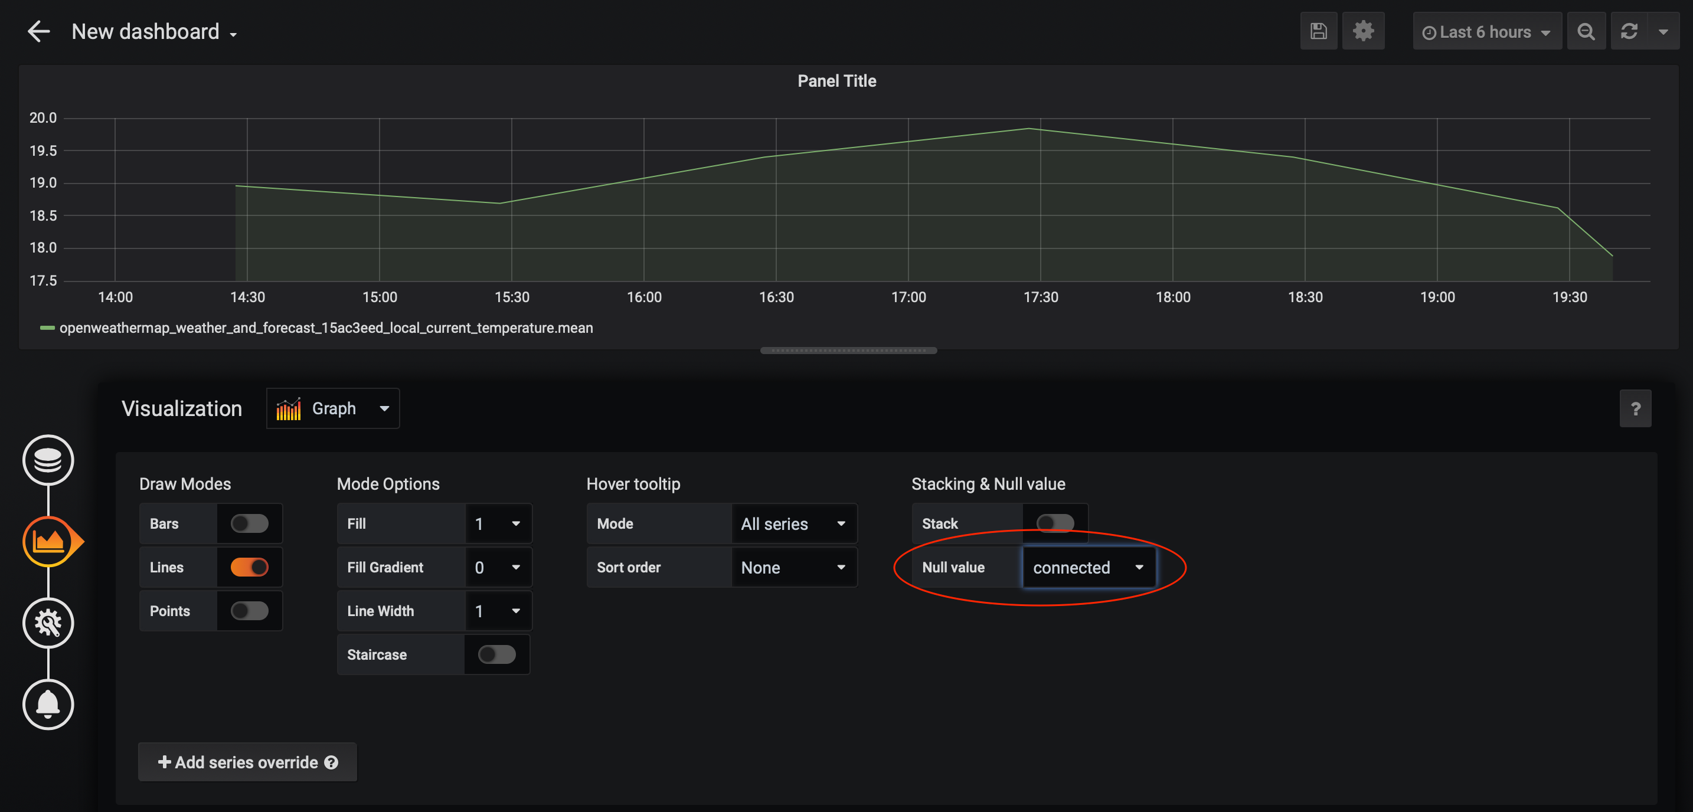Viewport: 1693px width, 812px height.
Task: Turn on the Staircase toggle
Action: (x=496, y=654)
